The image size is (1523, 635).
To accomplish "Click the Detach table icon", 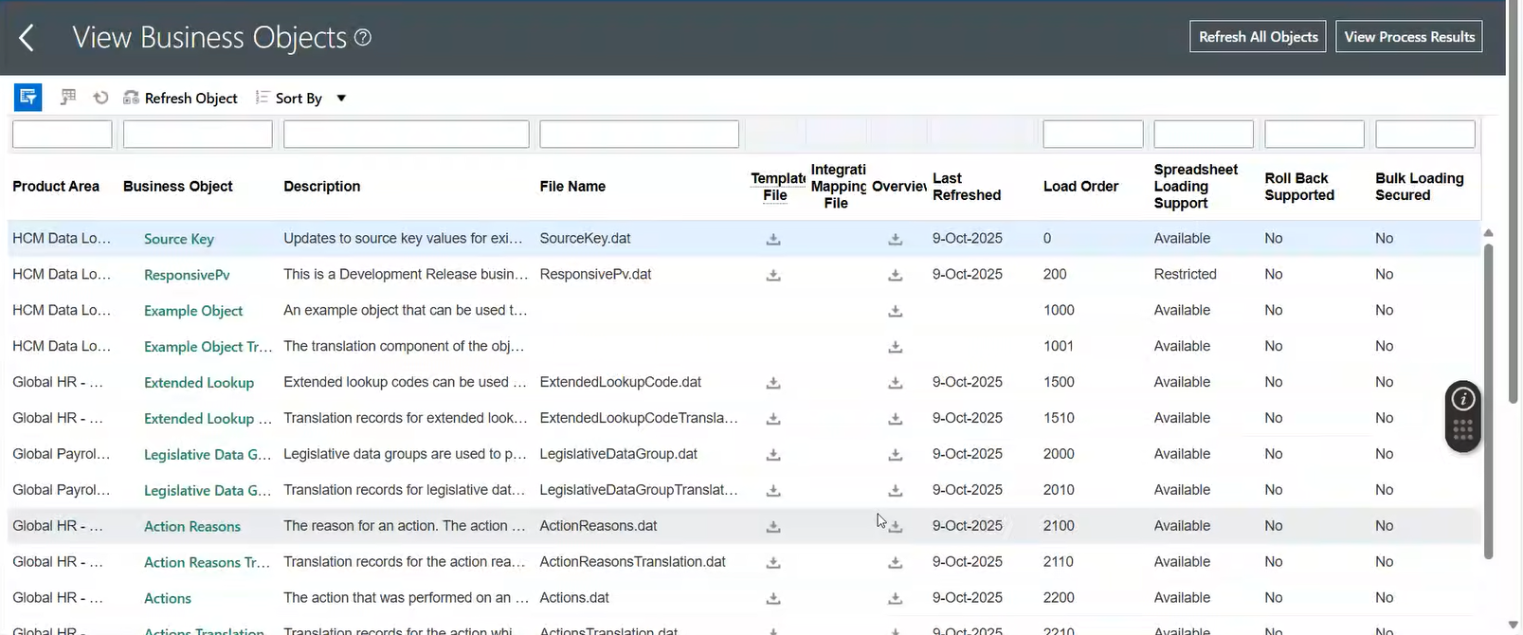I will (68, 97).
